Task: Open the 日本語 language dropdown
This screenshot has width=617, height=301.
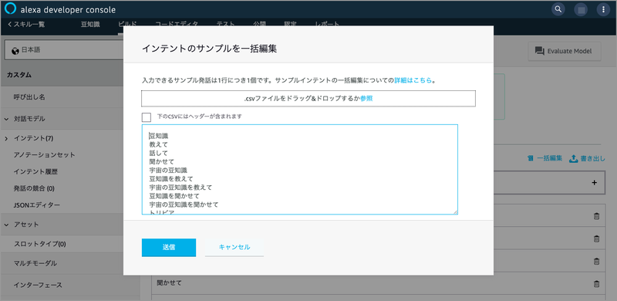Action: [x=65, y=50]
